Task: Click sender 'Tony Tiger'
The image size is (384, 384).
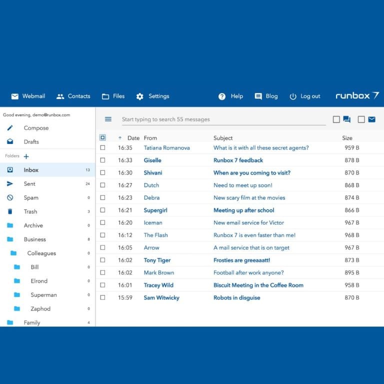Action: [157, 260]
